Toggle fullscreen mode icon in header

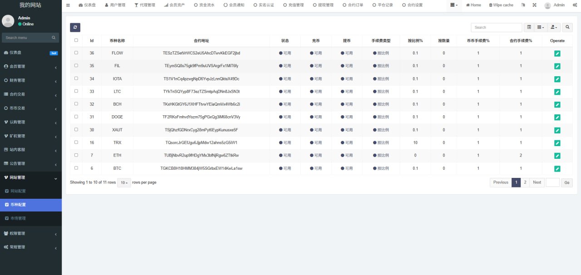tap(534, 5)
